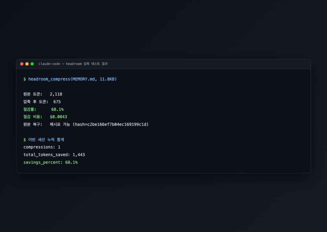327x232 pixels.
Task: Click the yellow minimize window button
Action: [27, 64]
